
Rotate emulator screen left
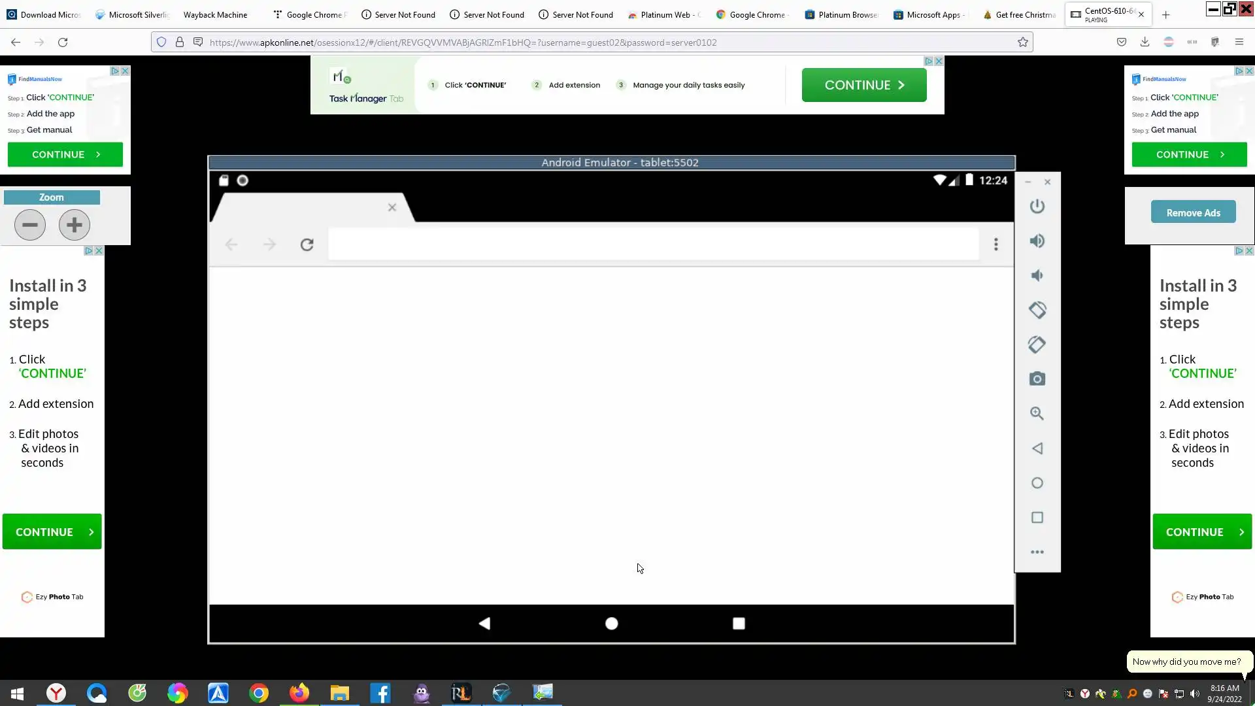(1037, 310)
